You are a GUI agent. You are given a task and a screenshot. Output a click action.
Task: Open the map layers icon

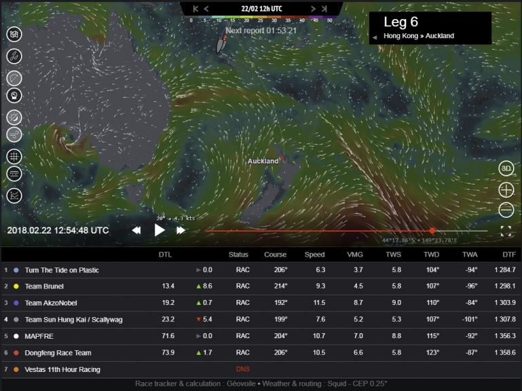[14, 35]
